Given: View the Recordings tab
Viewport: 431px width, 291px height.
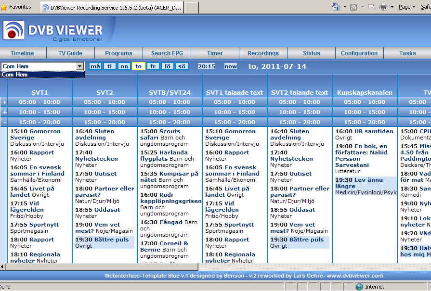Looking at the screenshot, I should tap(263, 53).
